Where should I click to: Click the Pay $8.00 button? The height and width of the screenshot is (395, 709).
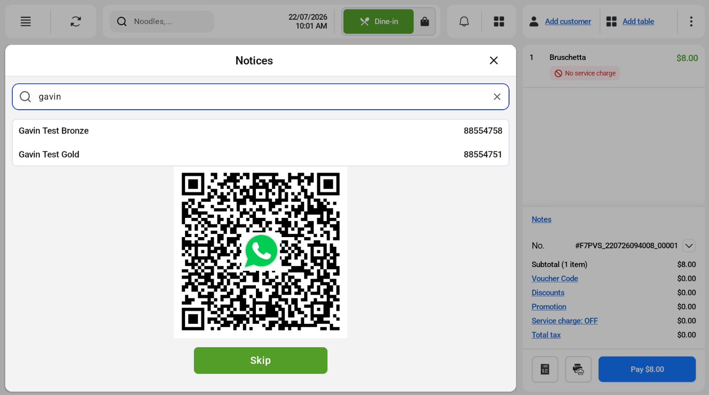tap(647, 369)
